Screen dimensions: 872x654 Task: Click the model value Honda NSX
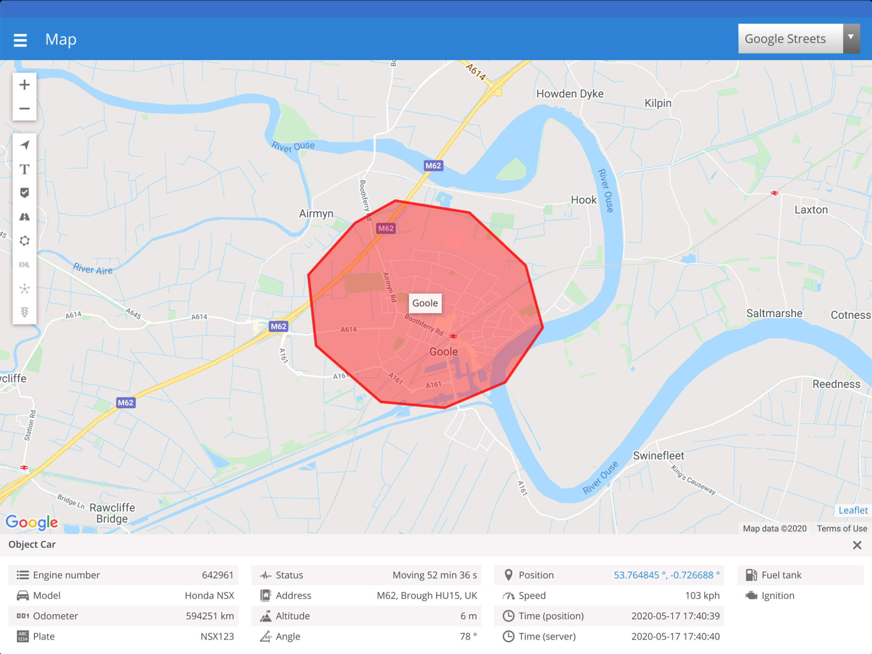[209, 596]
